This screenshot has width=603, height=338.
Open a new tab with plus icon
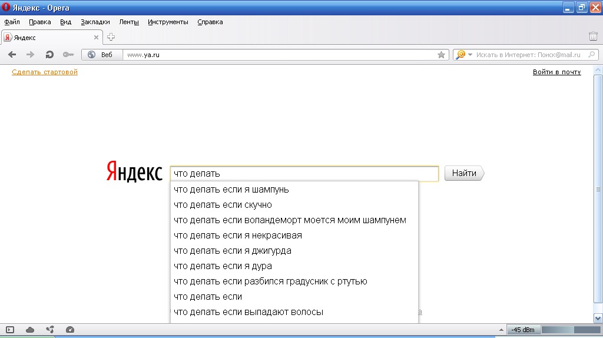tap(111, 37)
